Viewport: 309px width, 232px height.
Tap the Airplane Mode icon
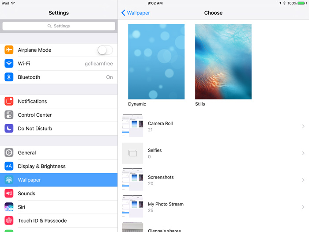click(x=9, y=50)
